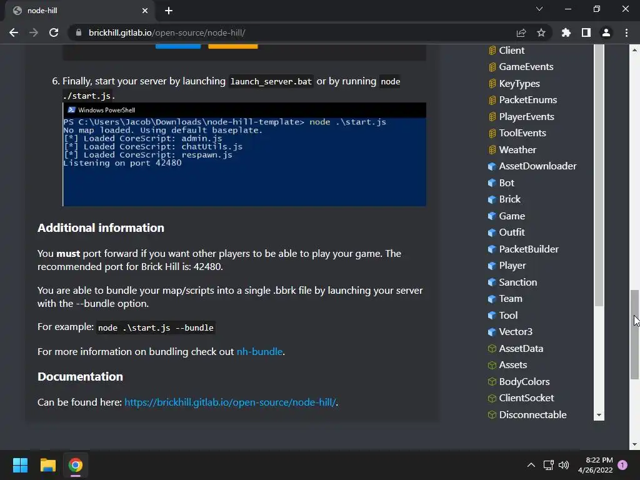Follow the nh-bundle link
The width and height of the screenshot is (640, 480).
pos(259,351)
